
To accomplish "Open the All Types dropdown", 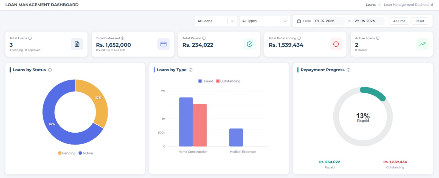I will point(264,21).
